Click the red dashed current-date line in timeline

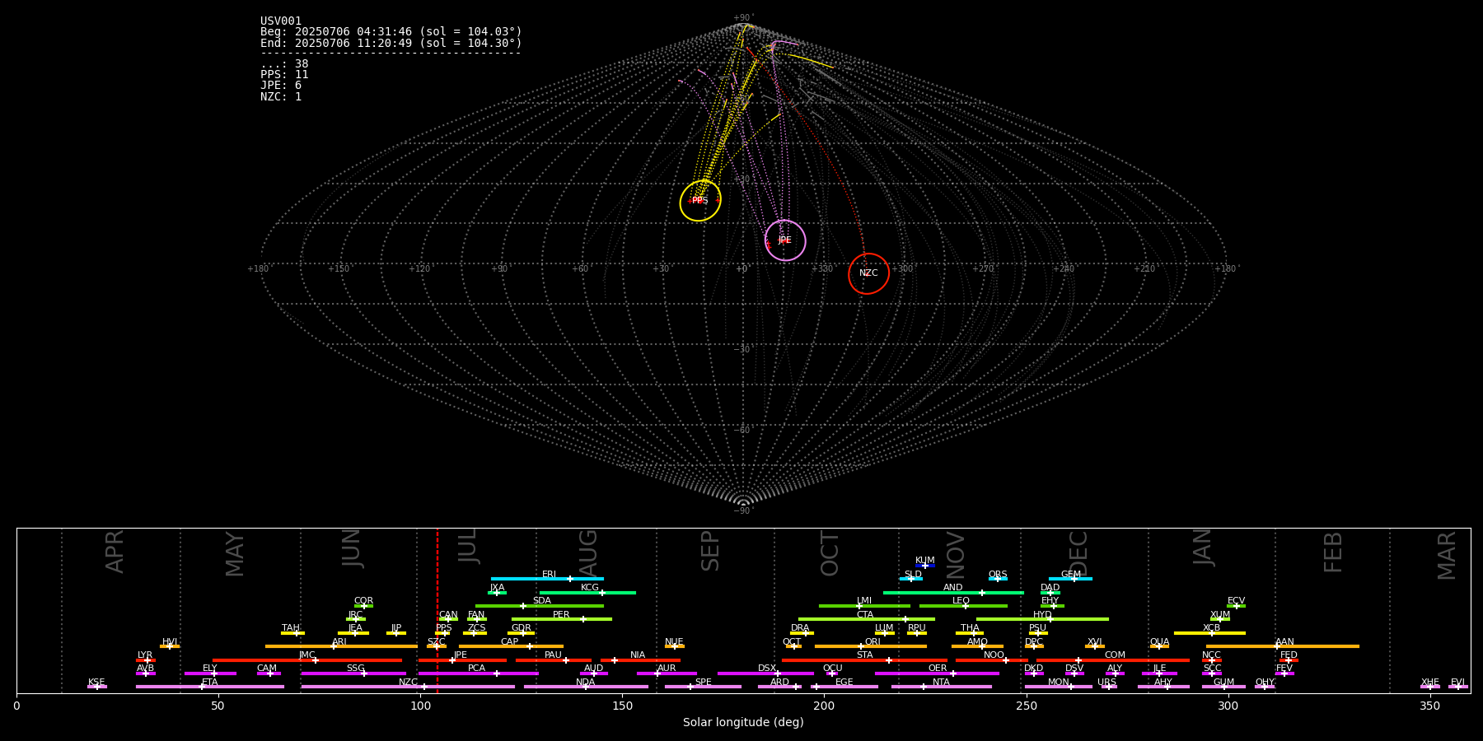437,610
